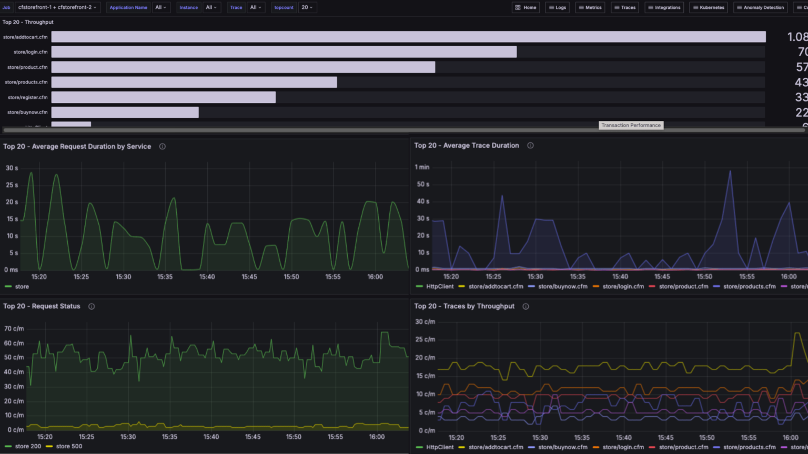Open Logs from the top navigation
The width and height of the screenshot is (808, 454).
(557, 7)
